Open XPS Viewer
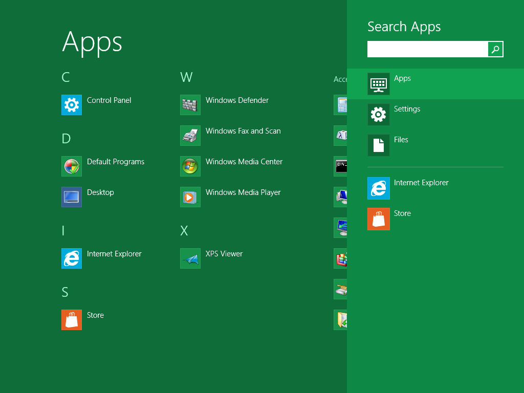 tap(190, 258)
